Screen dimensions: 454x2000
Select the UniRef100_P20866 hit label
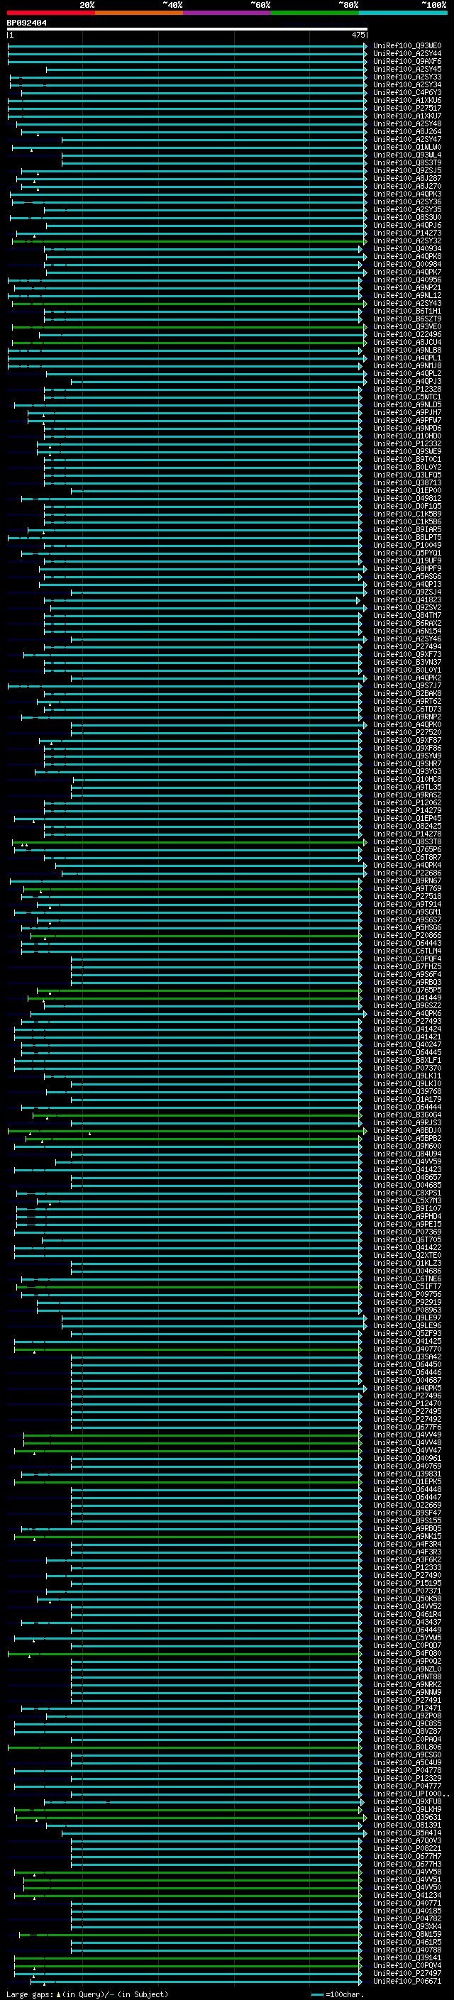406,936
